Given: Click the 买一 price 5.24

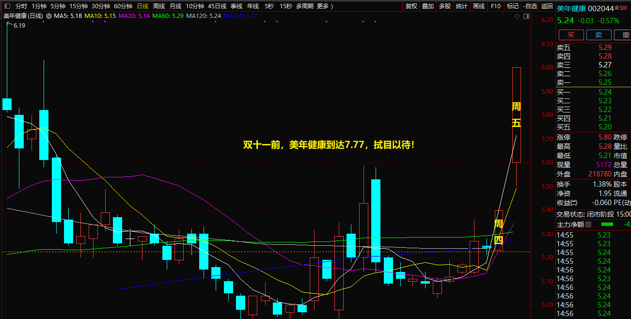Looking at the screenshot, I should tap(605, 92).
